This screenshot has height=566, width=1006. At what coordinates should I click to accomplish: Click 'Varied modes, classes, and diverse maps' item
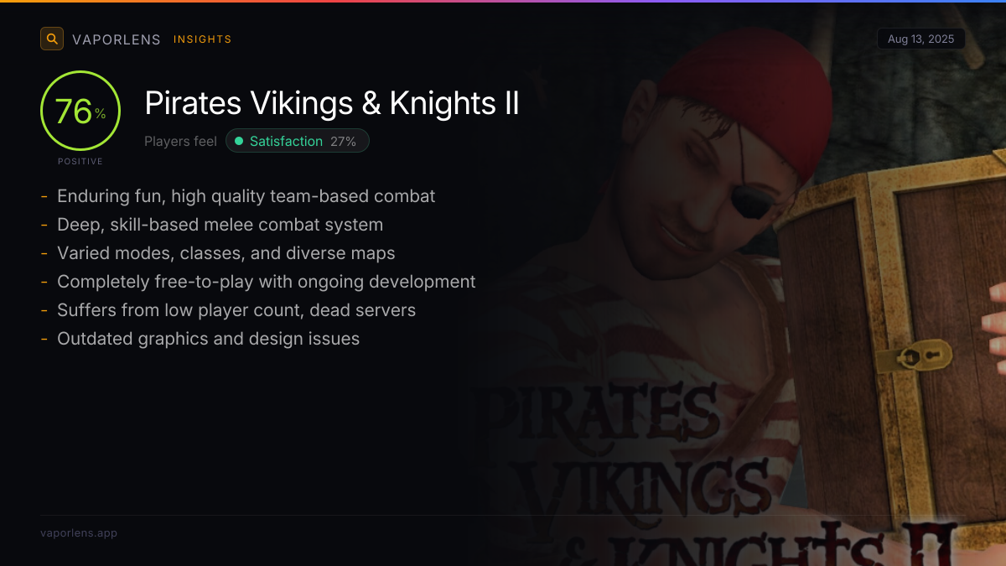coord(226,253)
